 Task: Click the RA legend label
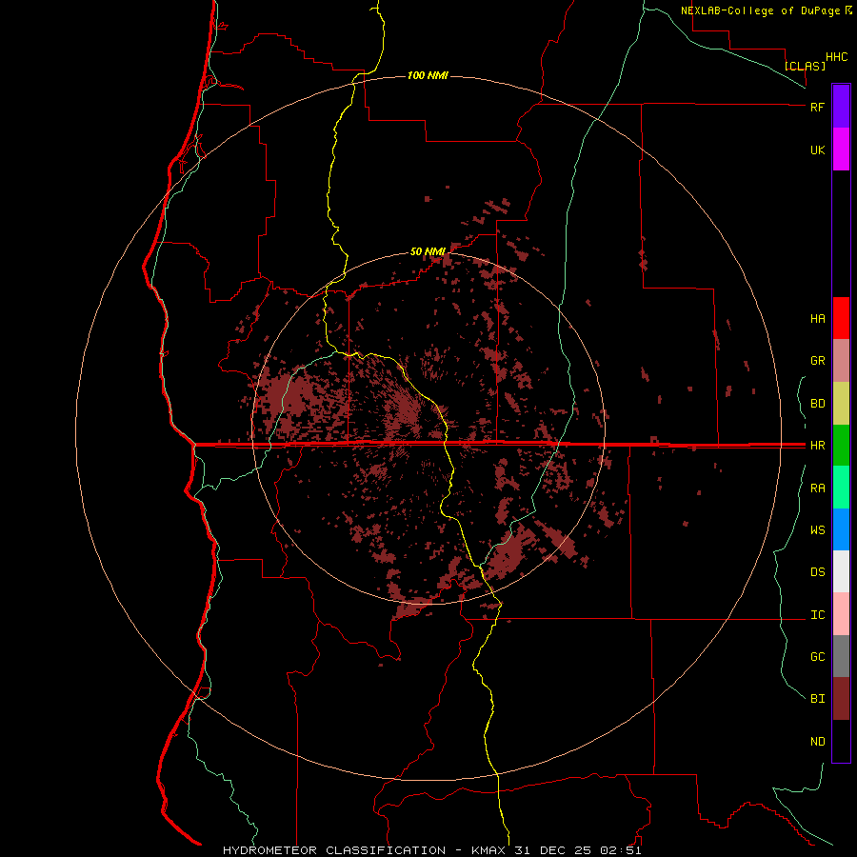click(817, 488)
